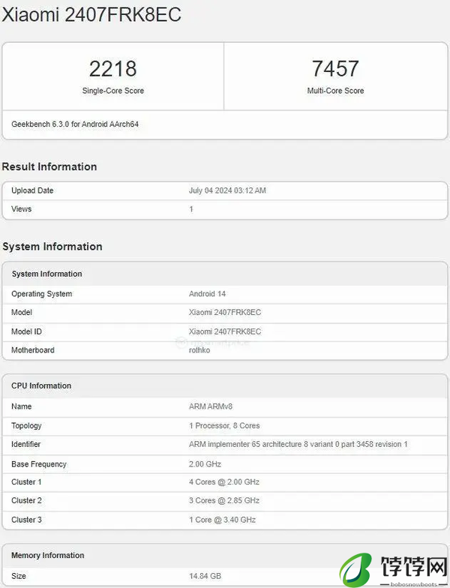Click the Xiaomi 2407FRK8EC page title
450x588 pixels.
[91, 15]
